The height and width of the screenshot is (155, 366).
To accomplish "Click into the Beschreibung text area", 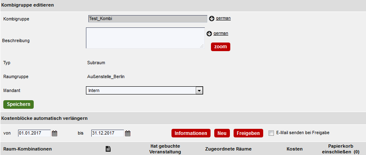I will pos(145,38).
